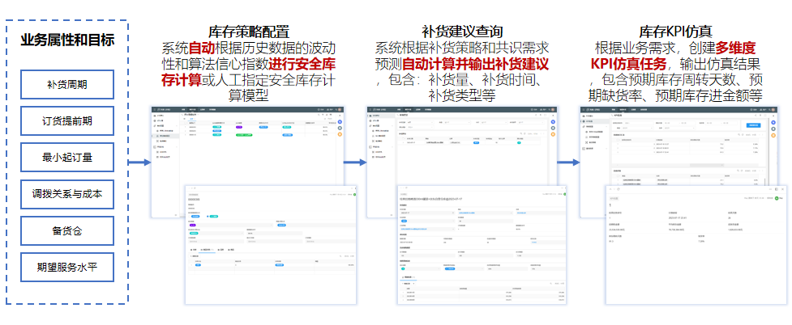Click arrow pointing to the KPI simulation screenshot
This screenshot has height=325, width=792.
[x=569, y=162]
